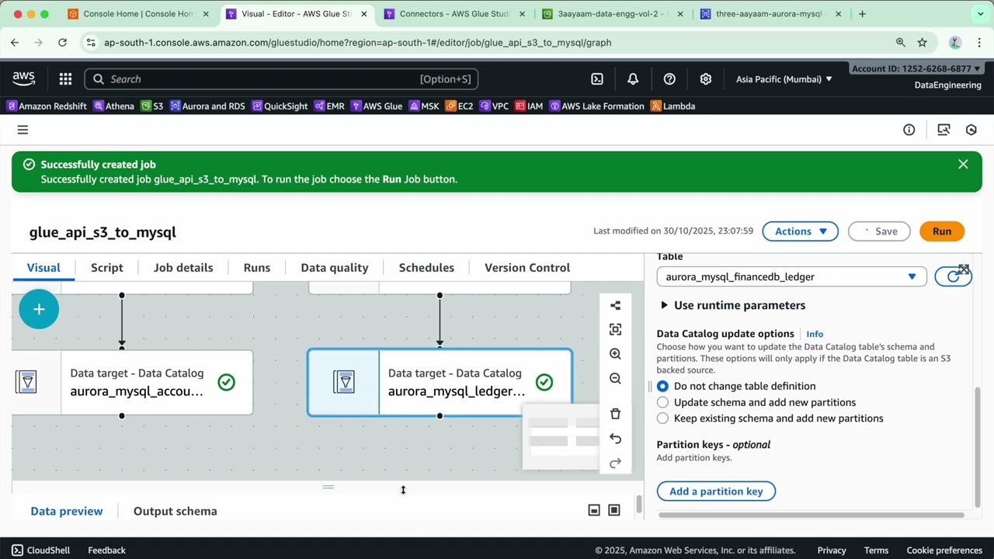Screen dimensions: 994x559
Task: Open the Asia Pacific (Mumbai) region selector
Action: click(784, 78)
